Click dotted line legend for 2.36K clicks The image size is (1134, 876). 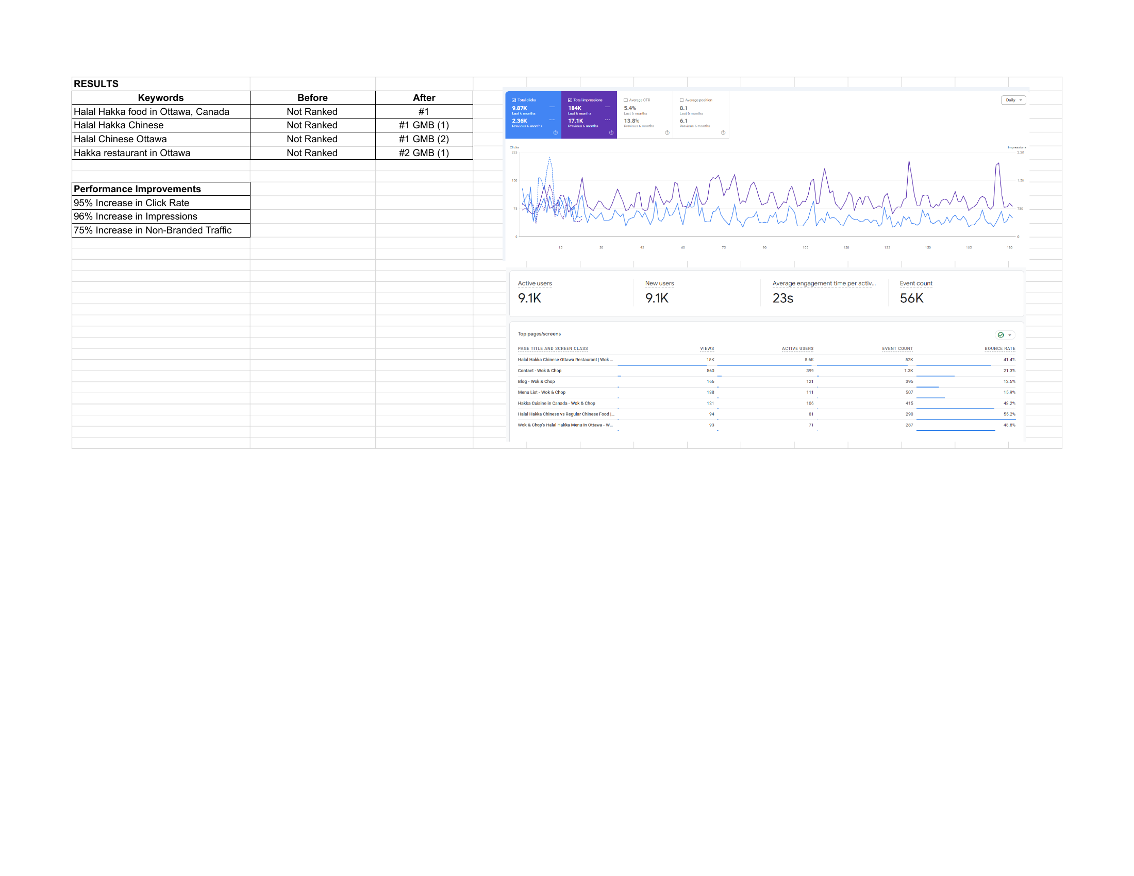click(552, 120)
